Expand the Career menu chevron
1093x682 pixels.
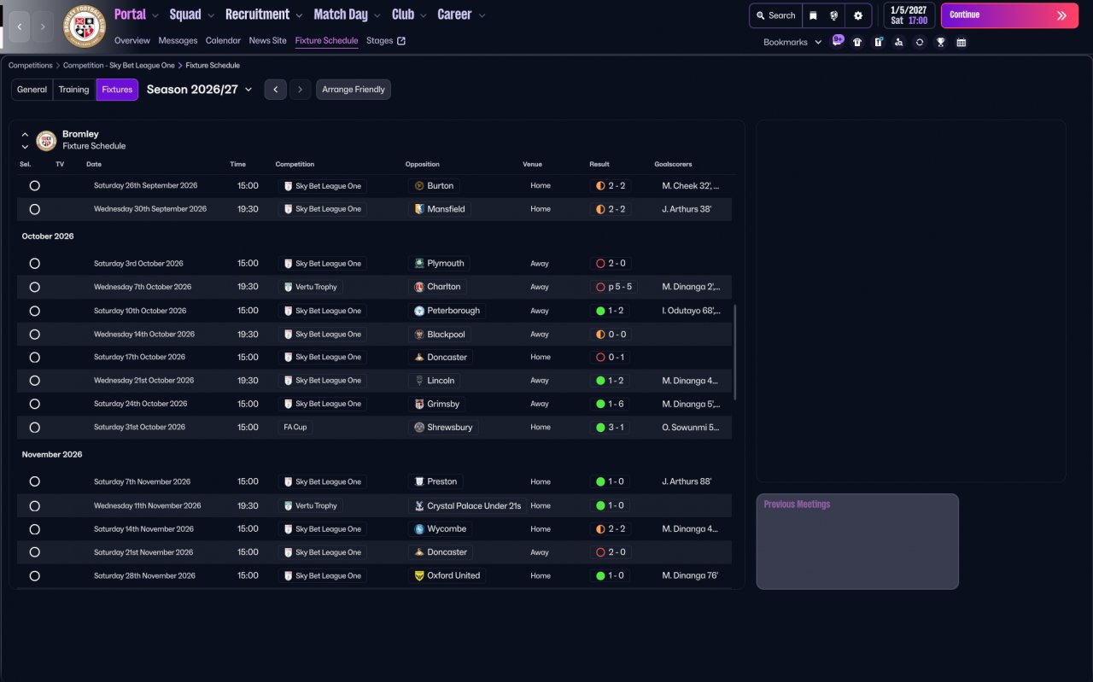(x=482, y=15)
